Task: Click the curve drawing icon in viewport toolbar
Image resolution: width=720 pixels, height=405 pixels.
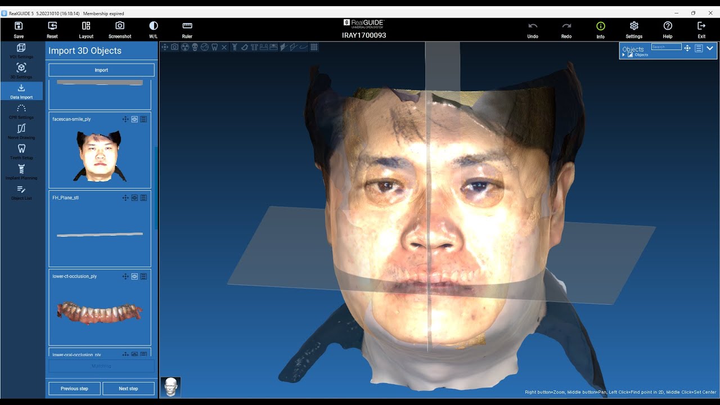Action: (x=304, y=47)
